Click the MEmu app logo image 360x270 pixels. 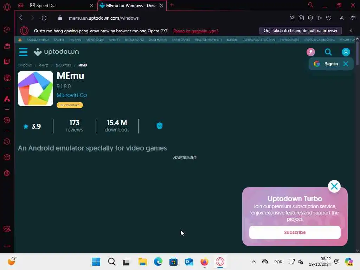coord(36,89)
